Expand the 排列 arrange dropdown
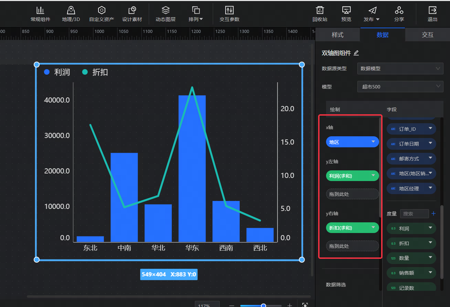This screenshot has height=307, width=450. [x=196, y=14]
